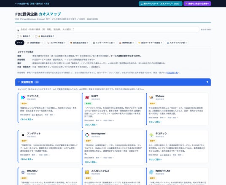Click the Neurosphere dotted logo
226x185 pixels.
[87, 135]
